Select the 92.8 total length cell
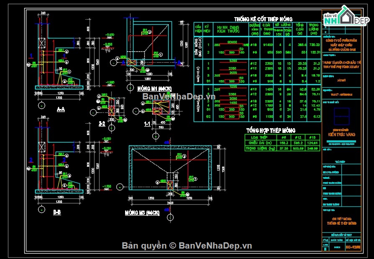Image resolution: width=374 pixels, height=259 pixels. tap(303, 89)
